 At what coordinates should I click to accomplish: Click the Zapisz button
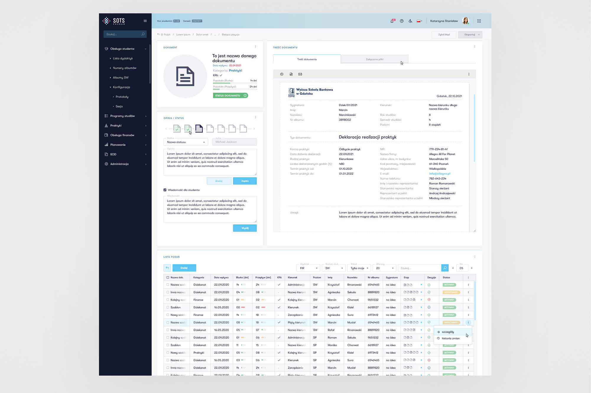(245, 181)
